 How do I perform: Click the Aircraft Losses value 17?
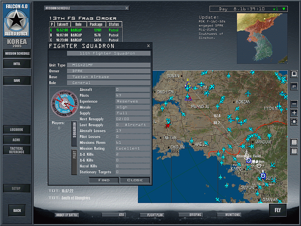(x=133, y=131)
